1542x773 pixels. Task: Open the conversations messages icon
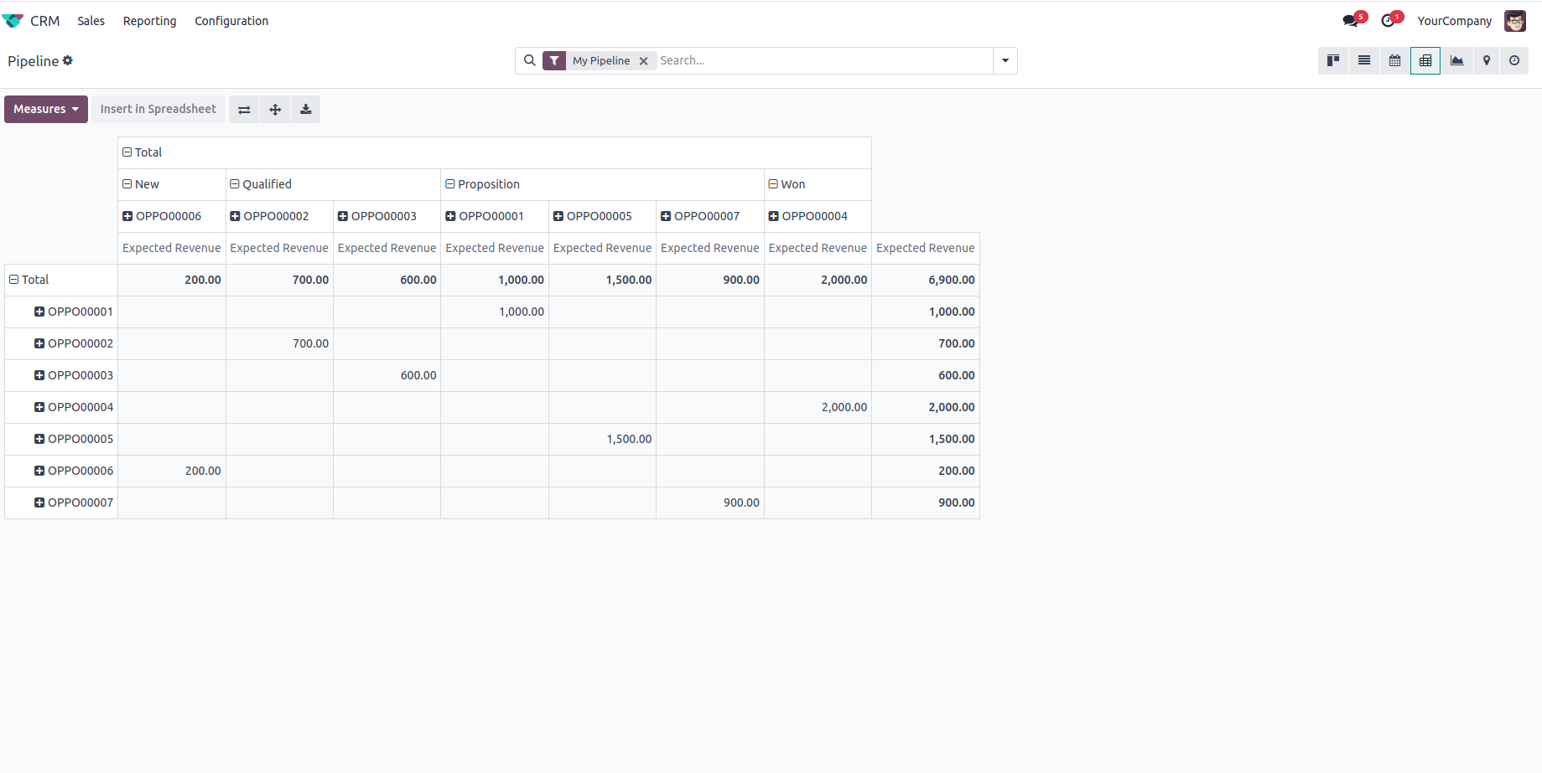point(1350,21)
